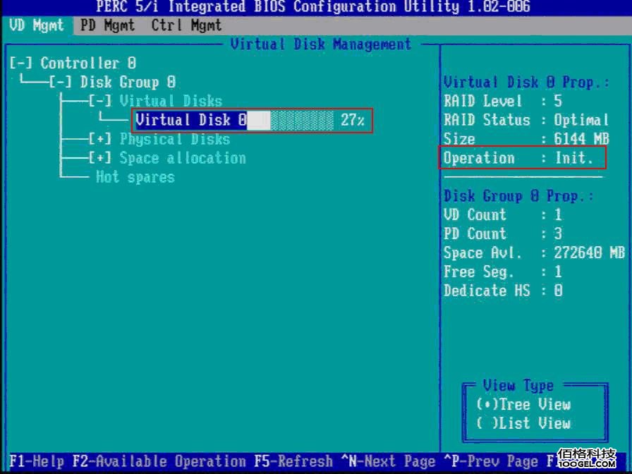Screen dimensions: 632x474
Task: Click the PERC 5/i utility title
Action: click(313, 7)
